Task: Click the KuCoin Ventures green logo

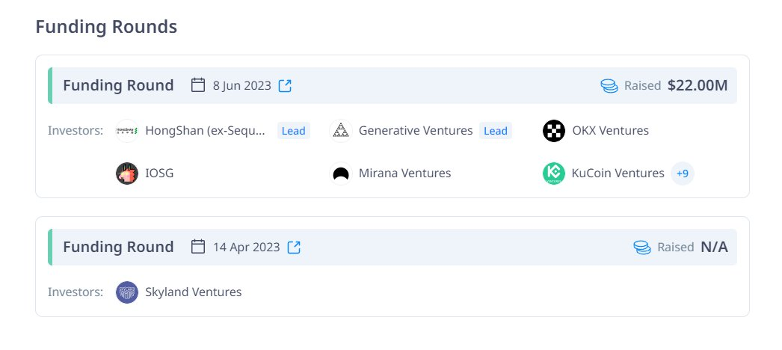Action: pos(554,174)
